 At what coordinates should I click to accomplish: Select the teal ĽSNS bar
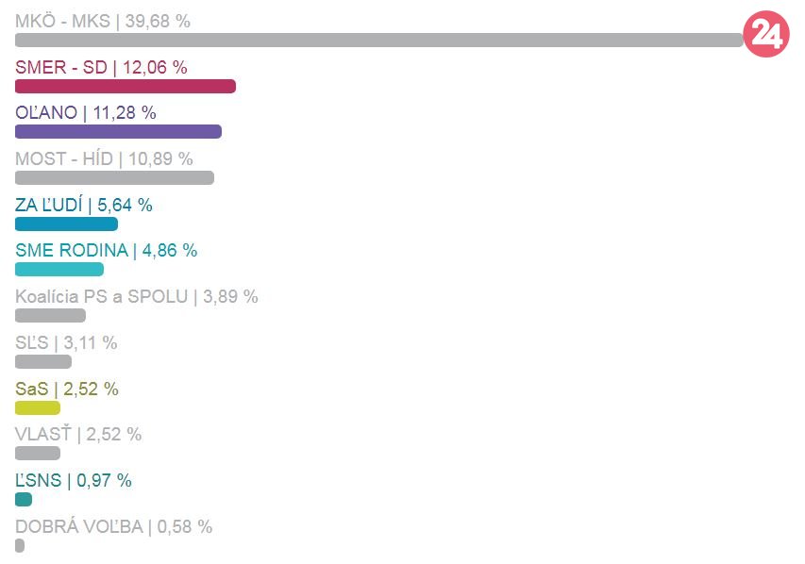point(24,499)
